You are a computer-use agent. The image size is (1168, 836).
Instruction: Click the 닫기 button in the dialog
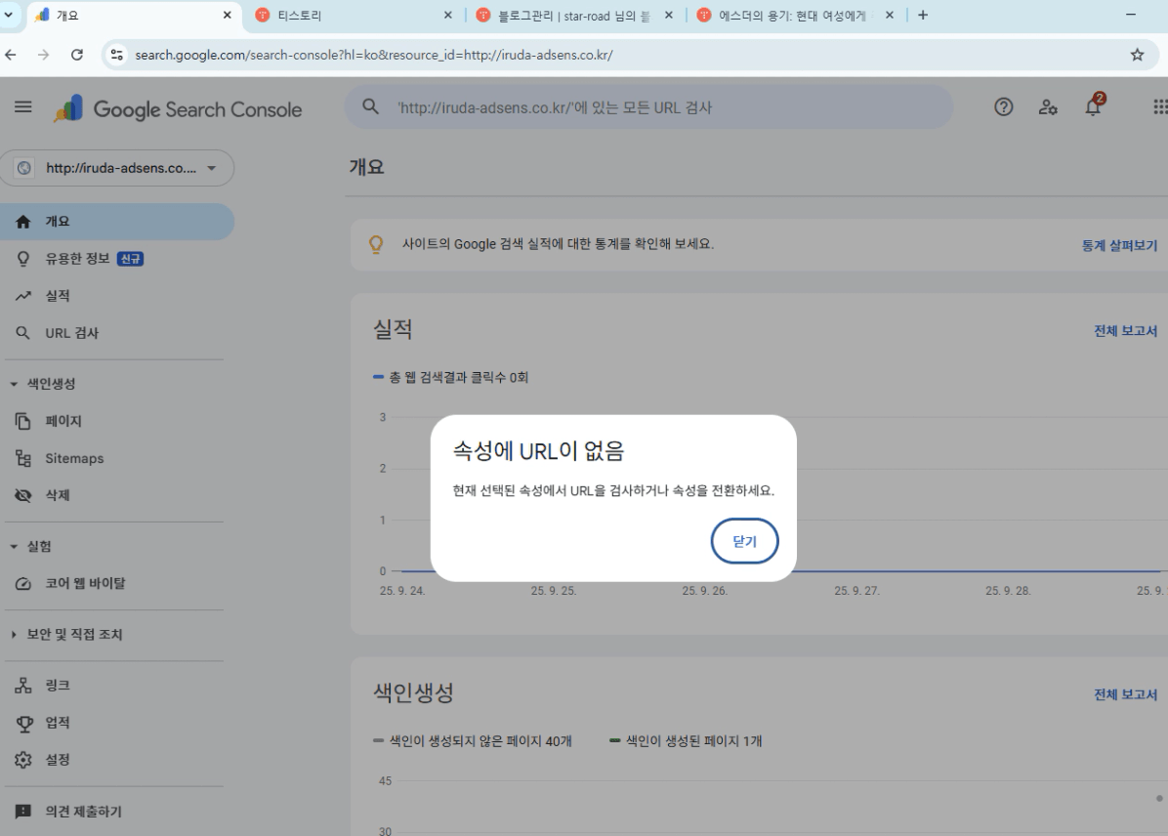(x=744, y=541)
